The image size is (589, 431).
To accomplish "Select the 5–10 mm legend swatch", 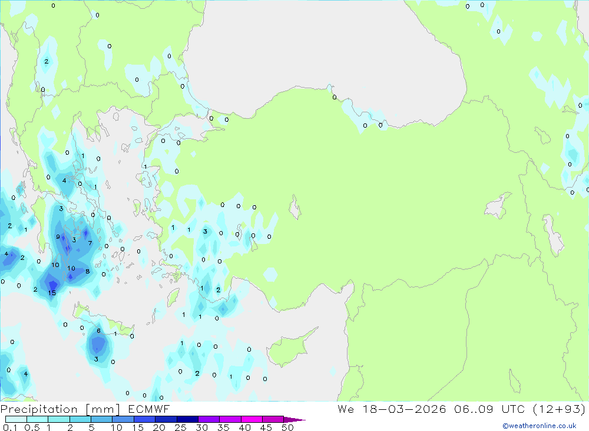I will coord(102,419).
